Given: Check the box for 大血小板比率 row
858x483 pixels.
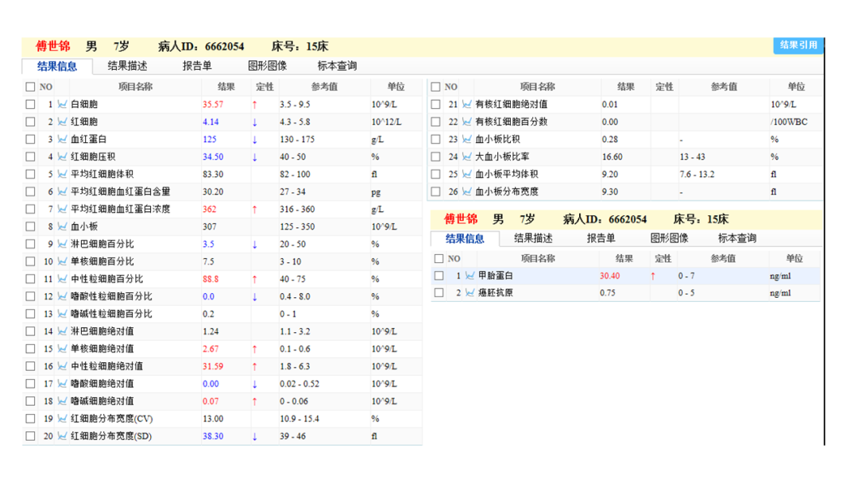Looking at the screenshot, I should tap(435, 156).
